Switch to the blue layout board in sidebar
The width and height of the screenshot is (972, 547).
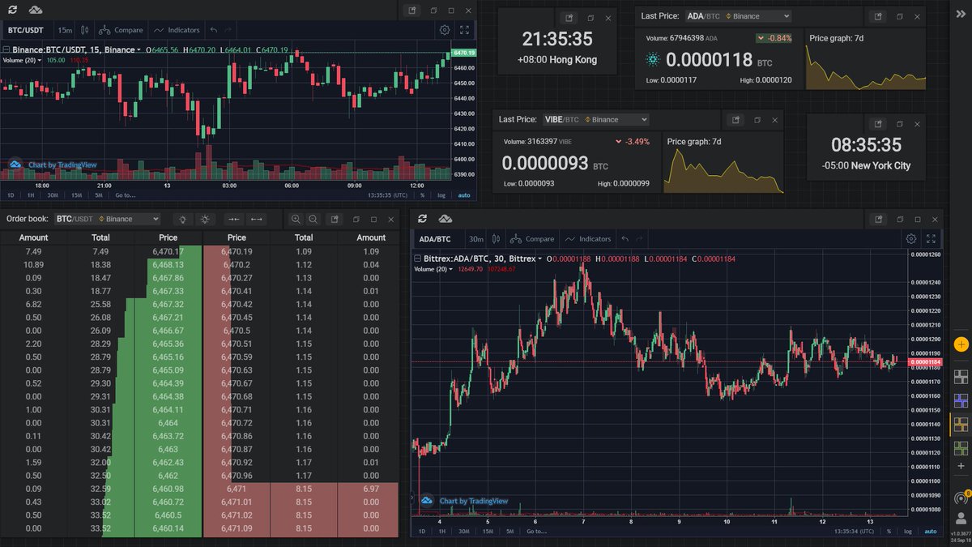[x=961, y=400]
